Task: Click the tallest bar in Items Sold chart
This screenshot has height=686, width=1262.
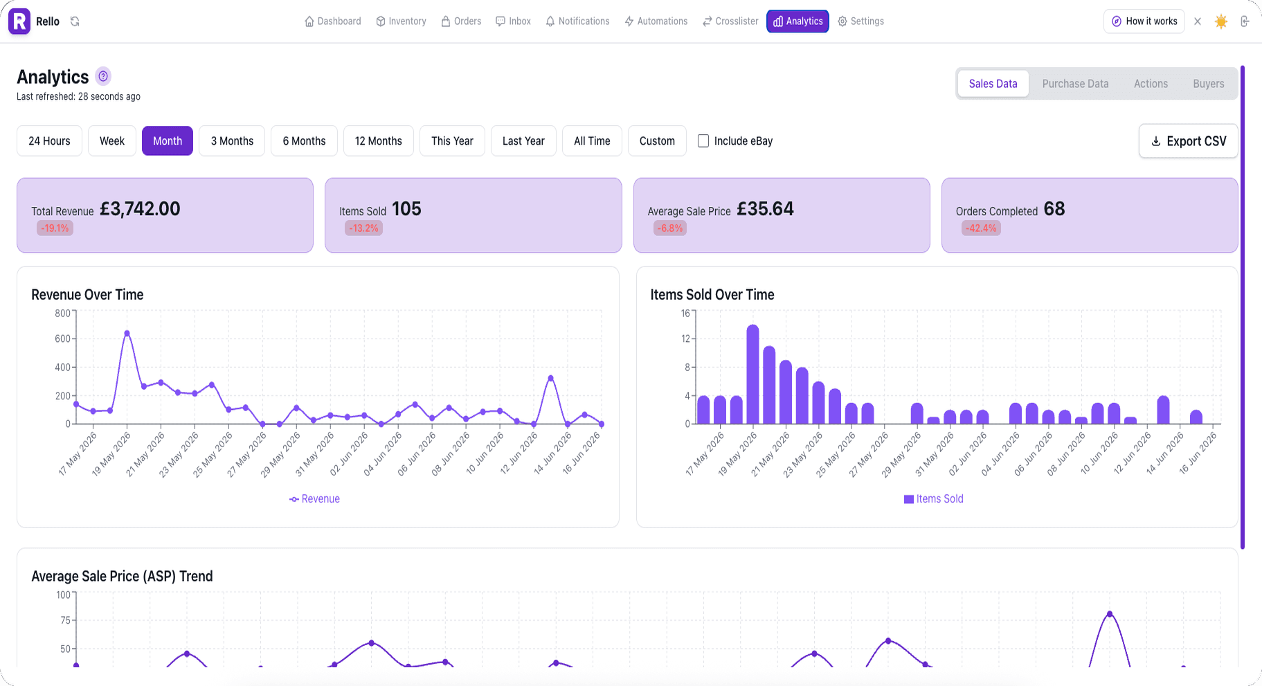Action: point(753,374)
